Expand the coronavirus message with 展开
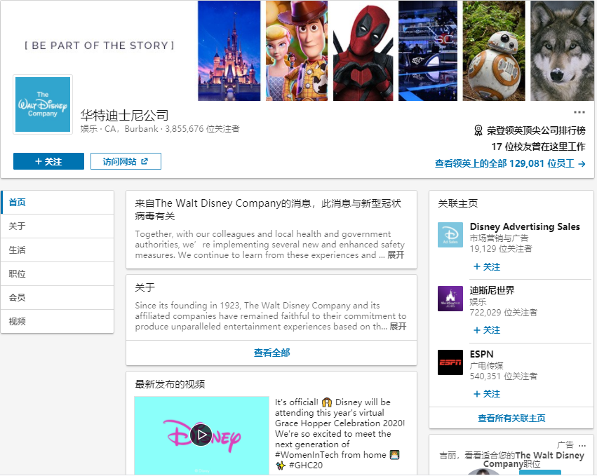The height and width of the screenshot is (476, 597). tap(396, 255)
